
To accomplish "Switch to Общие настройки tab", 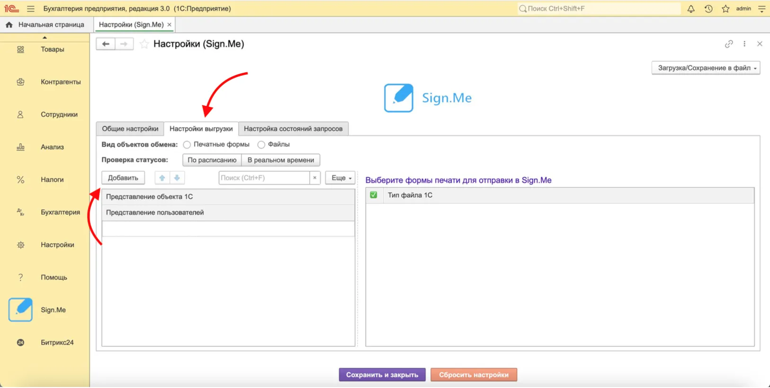I will pyautogui.click(x=130, y=129).
